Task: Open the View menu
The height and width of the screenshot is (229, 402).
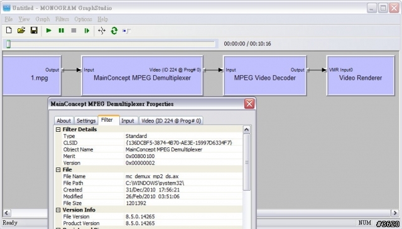Action: pos(24,19)
